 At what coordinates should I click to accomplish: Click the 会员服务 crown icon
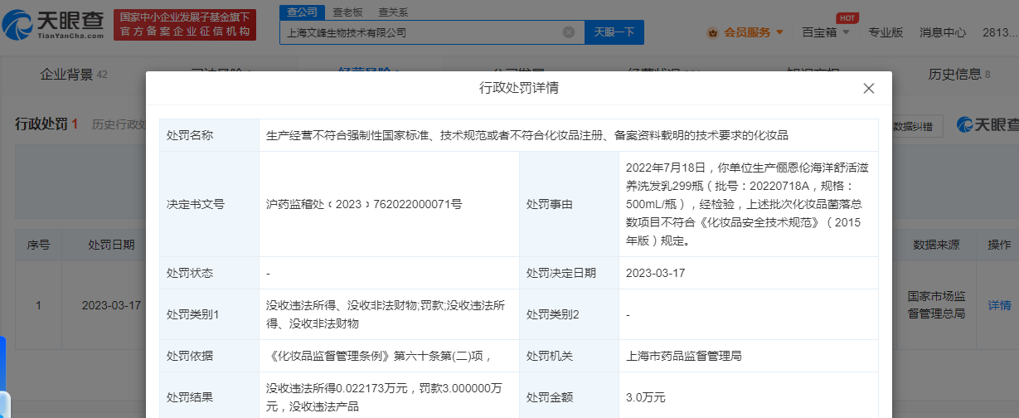713,32
